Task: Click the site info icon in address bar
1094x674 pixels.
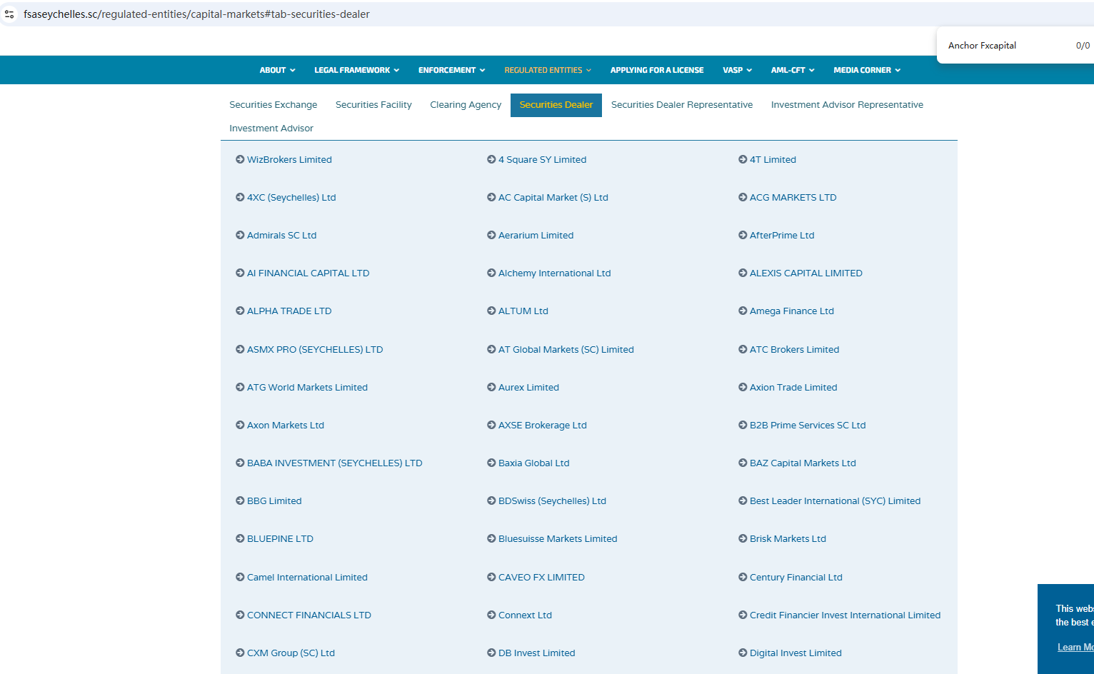Action: click(x=9, y=14)
